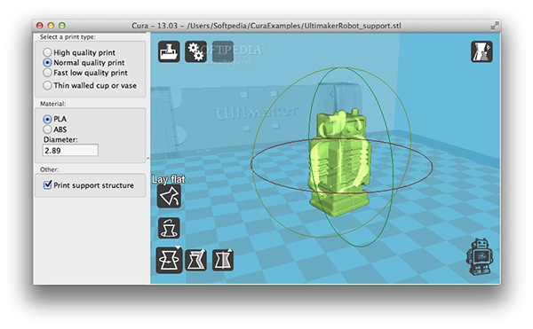The image size is (533, 329).
Task: Select the Mirror tool icon
Action: tap(223, 260)
